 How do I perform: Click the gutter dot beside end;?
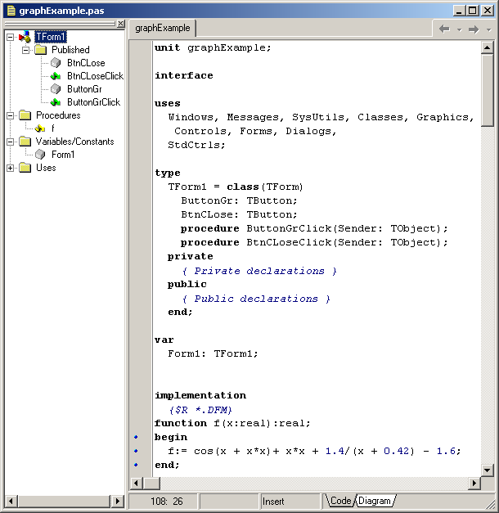(x=136, y=465)
